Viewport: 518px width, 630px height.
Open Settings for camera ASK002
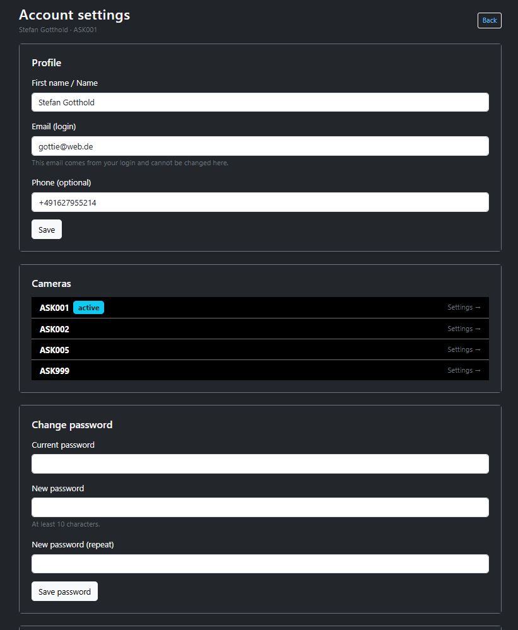464,329
